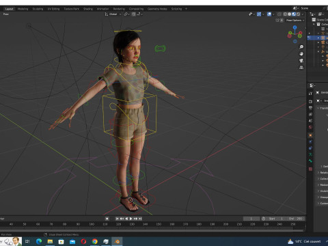This screenshot has height=246, width=328.
Task: Open the pivot point dropdown
Action: [126, 14]
